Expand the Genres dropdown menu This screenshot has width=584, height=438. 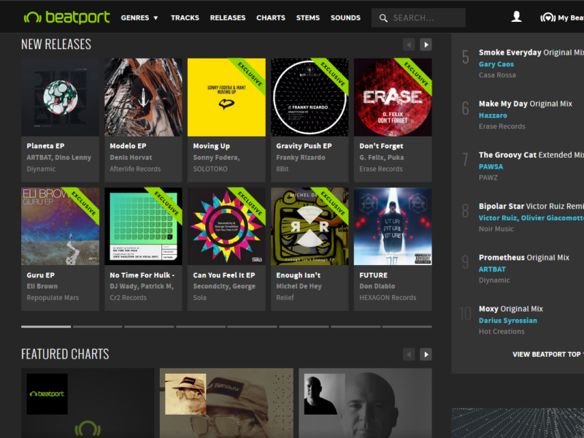(x=139, y=18)
